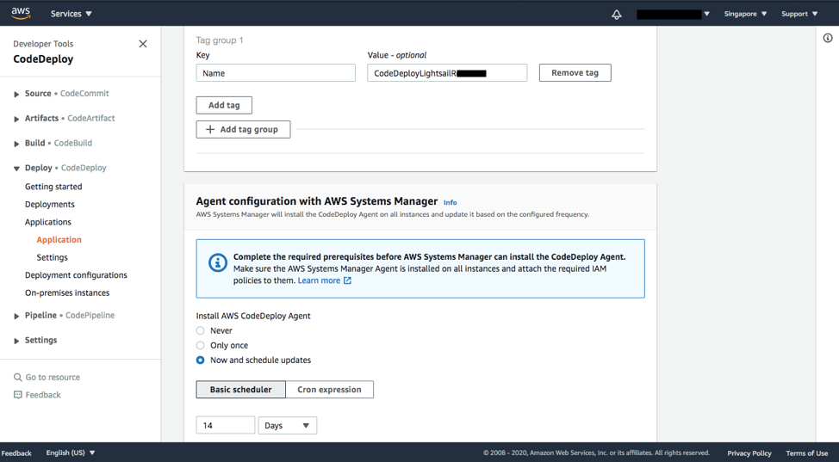Open Deployment configurations in sidebar

click(76, 274)
